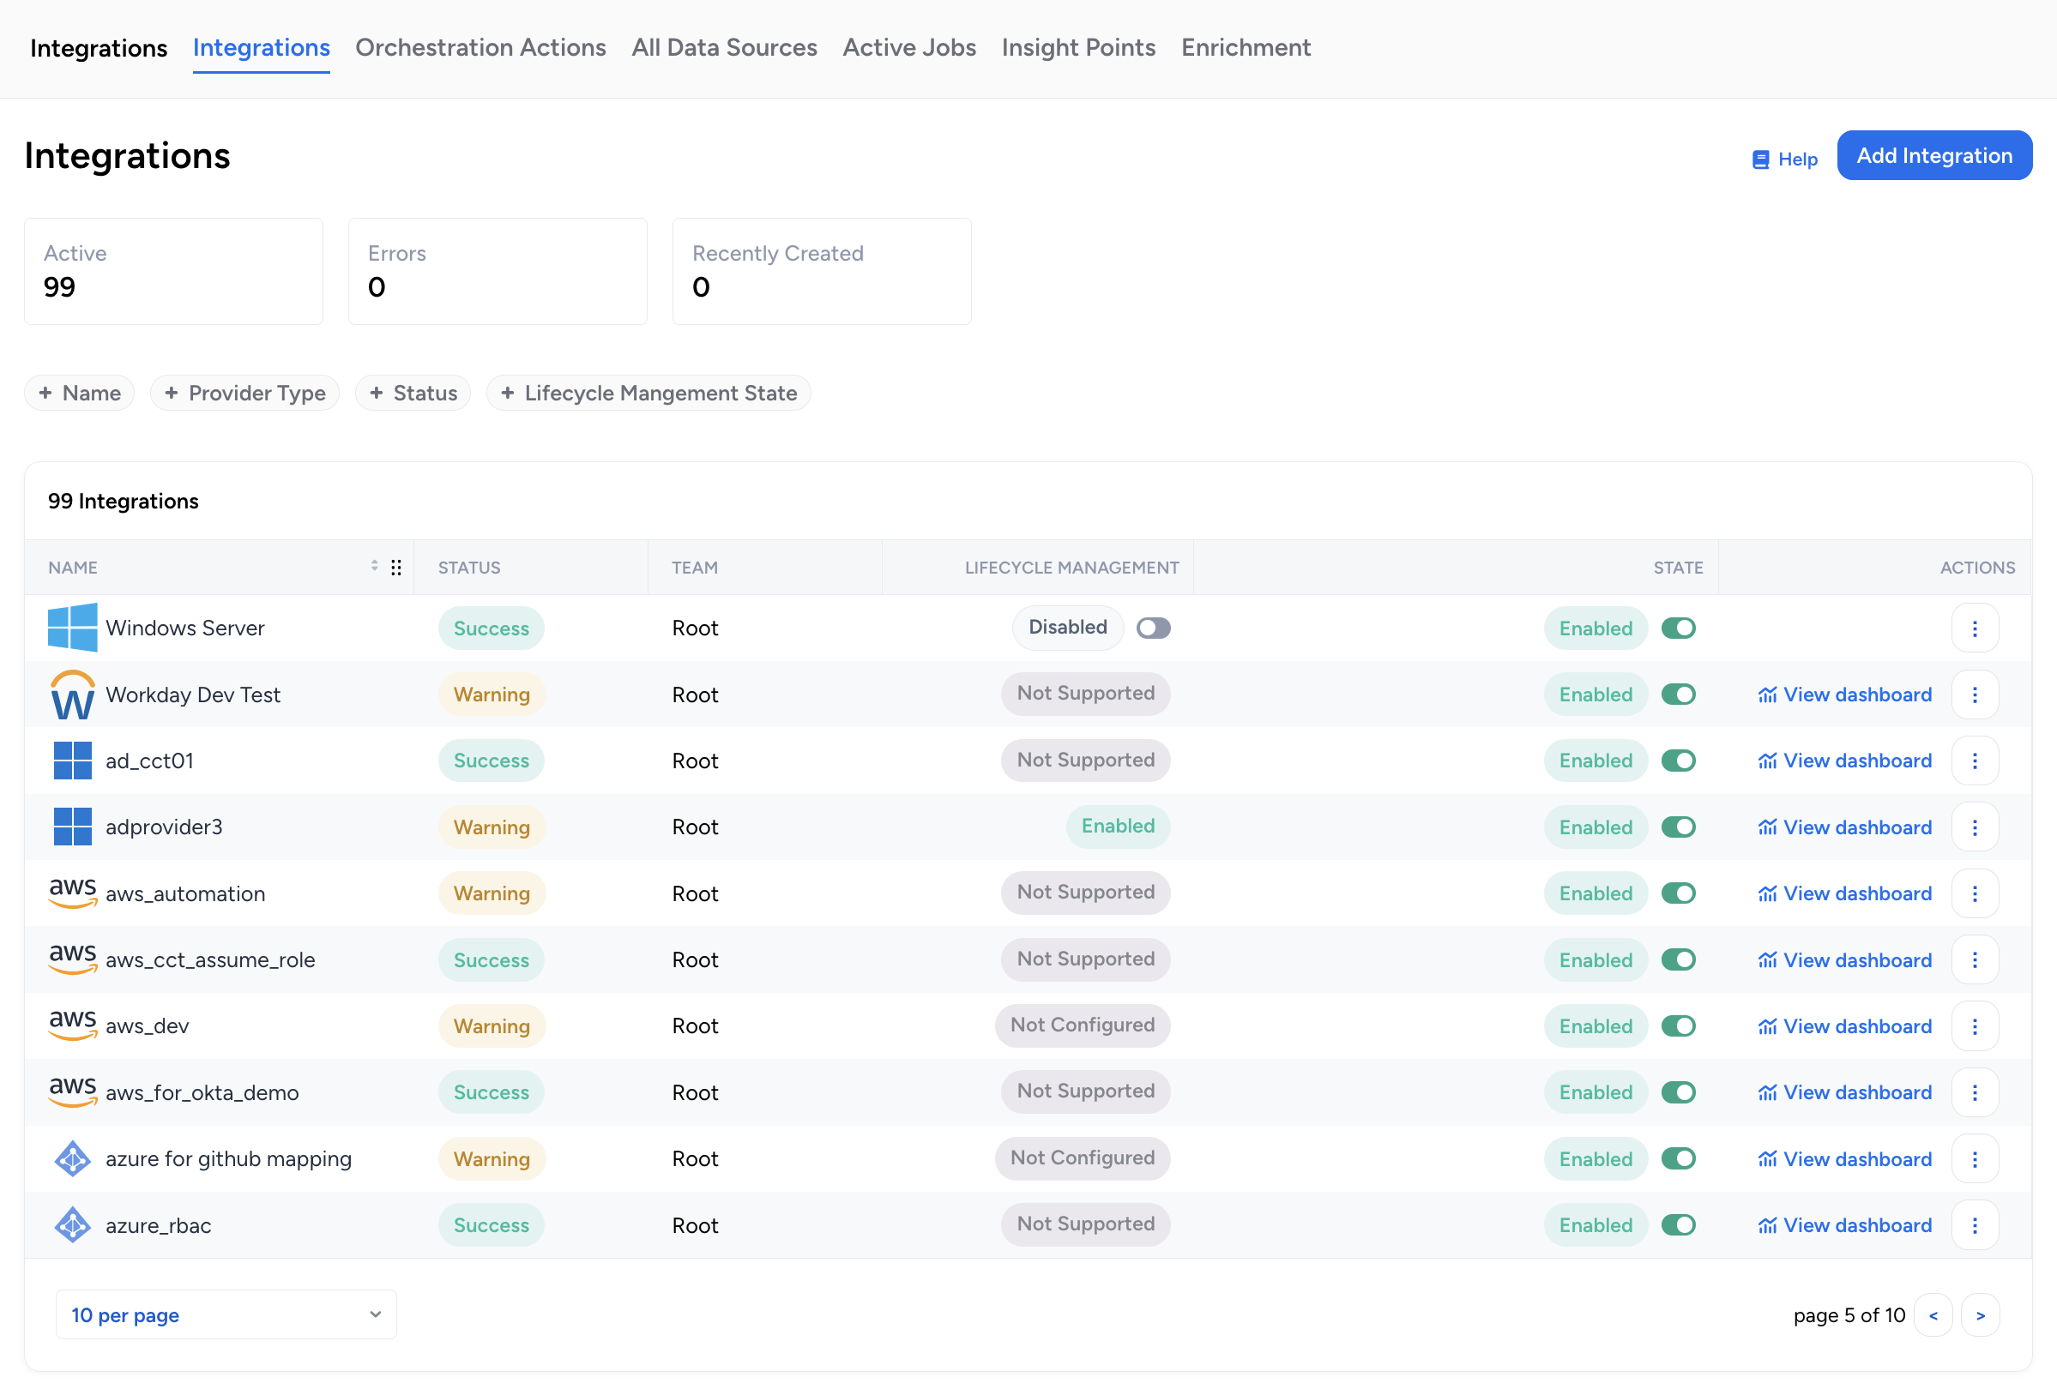Image resolution: width=2057 pixels, height=1389 pixels.
Task: Toggle enabled state for Windows Server
Action: point(1678,628)
